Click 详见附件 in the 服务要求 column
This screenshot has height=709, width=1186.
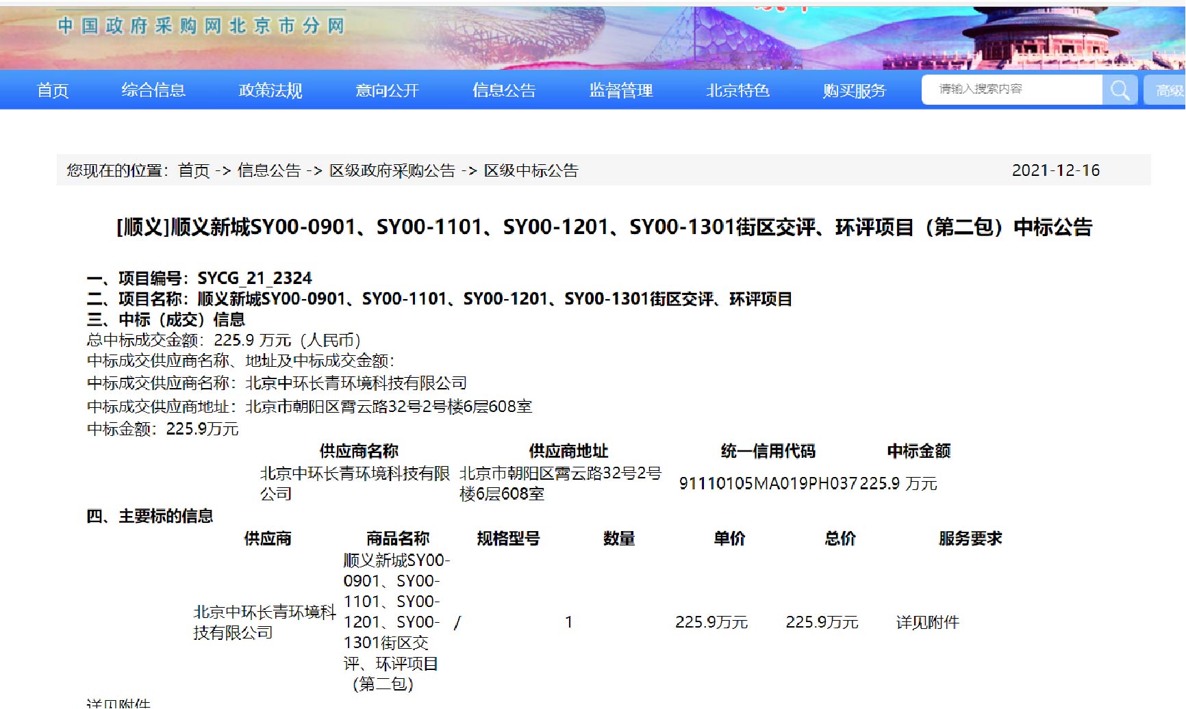(927, 622)
